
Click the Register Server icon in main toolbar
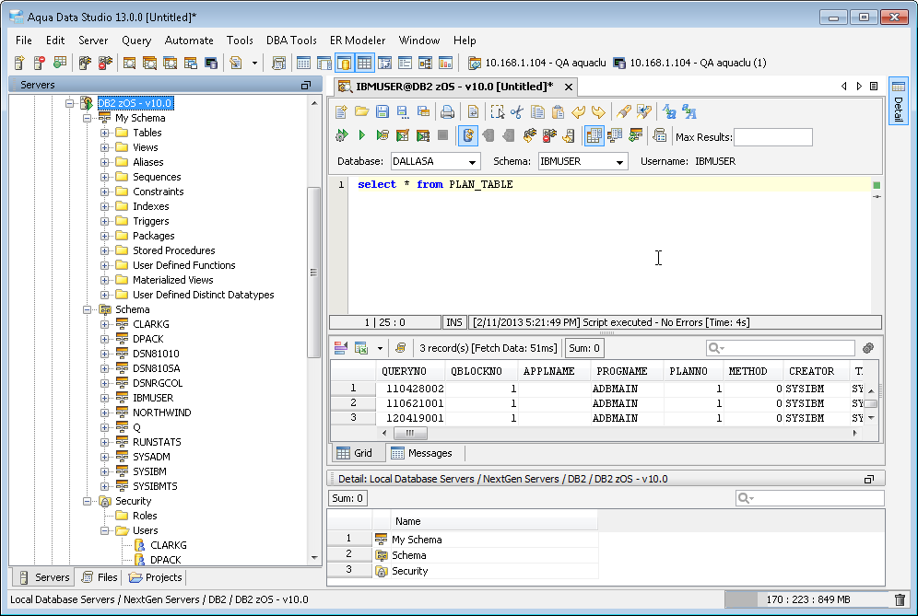pyautogui.click(x=19, y=63)
